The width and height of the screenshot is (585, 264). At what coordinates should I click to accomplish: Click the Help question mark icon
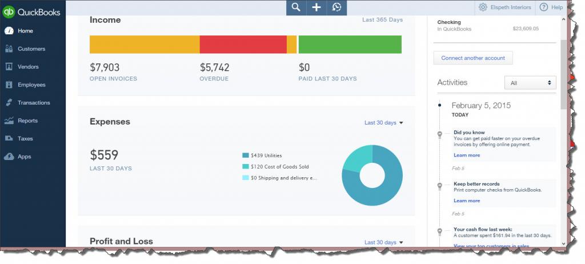click(x=544, y=7)
